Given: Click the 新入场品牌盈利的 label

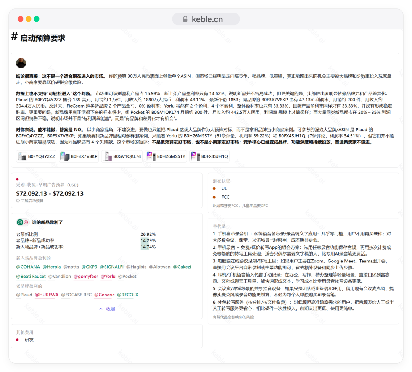Looking at the screenshot, I should coord(33,258).
